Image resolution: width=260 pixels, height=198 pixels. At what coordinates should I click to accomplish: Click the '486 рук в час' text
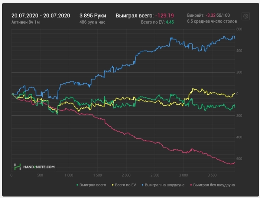[x=92, y=22]
